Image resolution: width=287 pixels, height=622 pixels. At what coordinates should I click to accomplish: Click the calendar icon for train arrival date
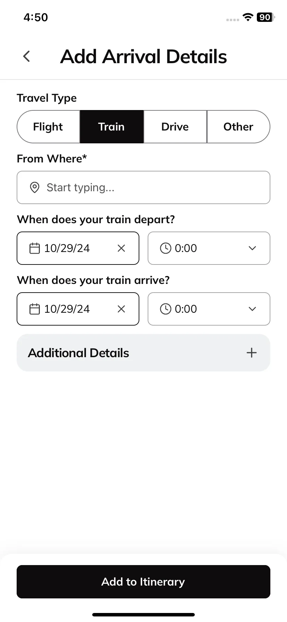(x=35, y=309)
